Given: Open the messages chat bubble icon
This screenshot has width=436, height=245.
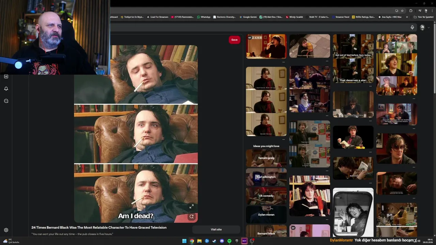Looking at the screenshot, I should pos(6,101).
